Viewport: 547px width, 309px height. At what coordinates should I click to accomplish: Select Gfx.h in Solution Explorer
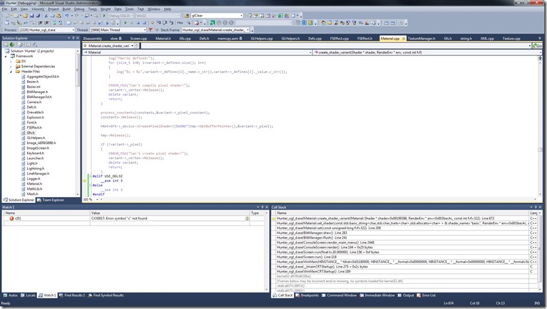pyautogui.click(x=31, y=132)
